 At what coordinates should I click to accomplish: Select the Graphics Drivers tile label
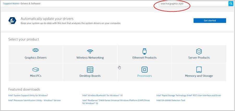pyautogui.click(x=35, y=58)
